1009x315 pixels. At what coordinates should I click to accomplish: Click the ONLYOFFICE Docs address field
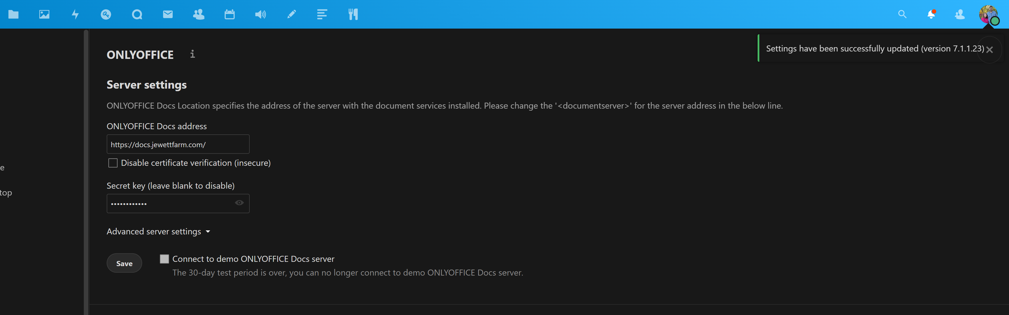tap(178, 144)
